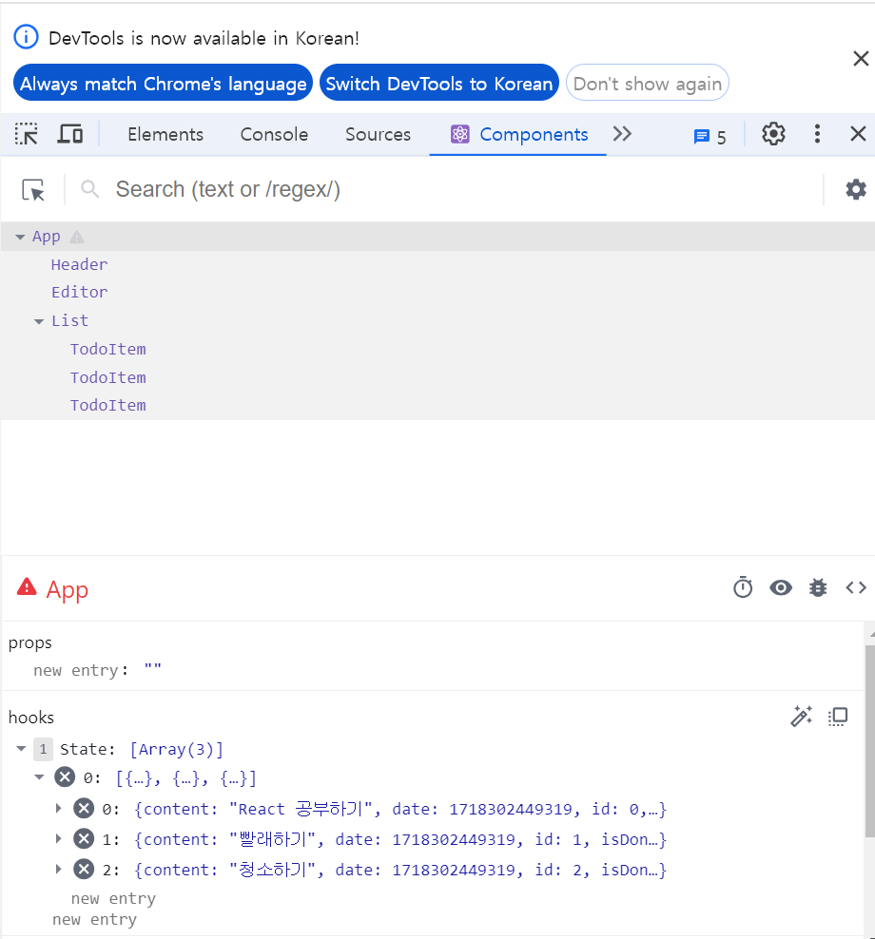The width and height of the screenshot is (875, 939).
Task: Expand the React 공부하기 item
Action: 58,809
